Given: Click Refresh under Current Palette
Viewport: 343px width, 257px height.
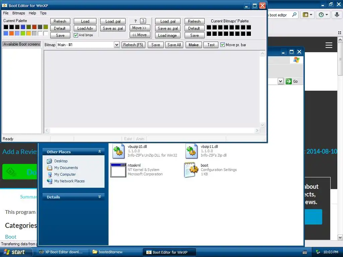Looking at the screenshot, I should (60, 21).
